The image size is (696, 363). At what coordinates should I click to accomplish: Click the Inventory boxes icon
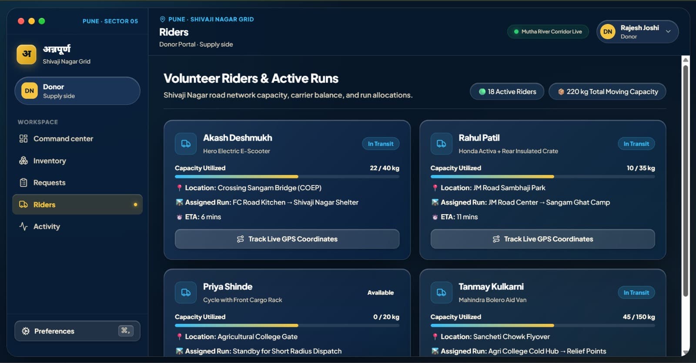point(23,161)
